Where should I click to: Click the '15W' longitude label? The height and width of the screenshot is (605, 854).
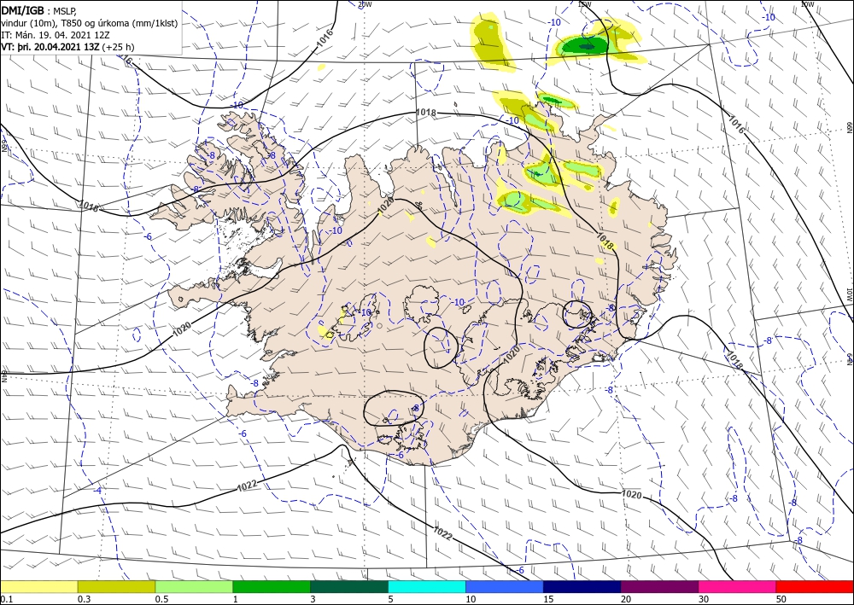584,4
